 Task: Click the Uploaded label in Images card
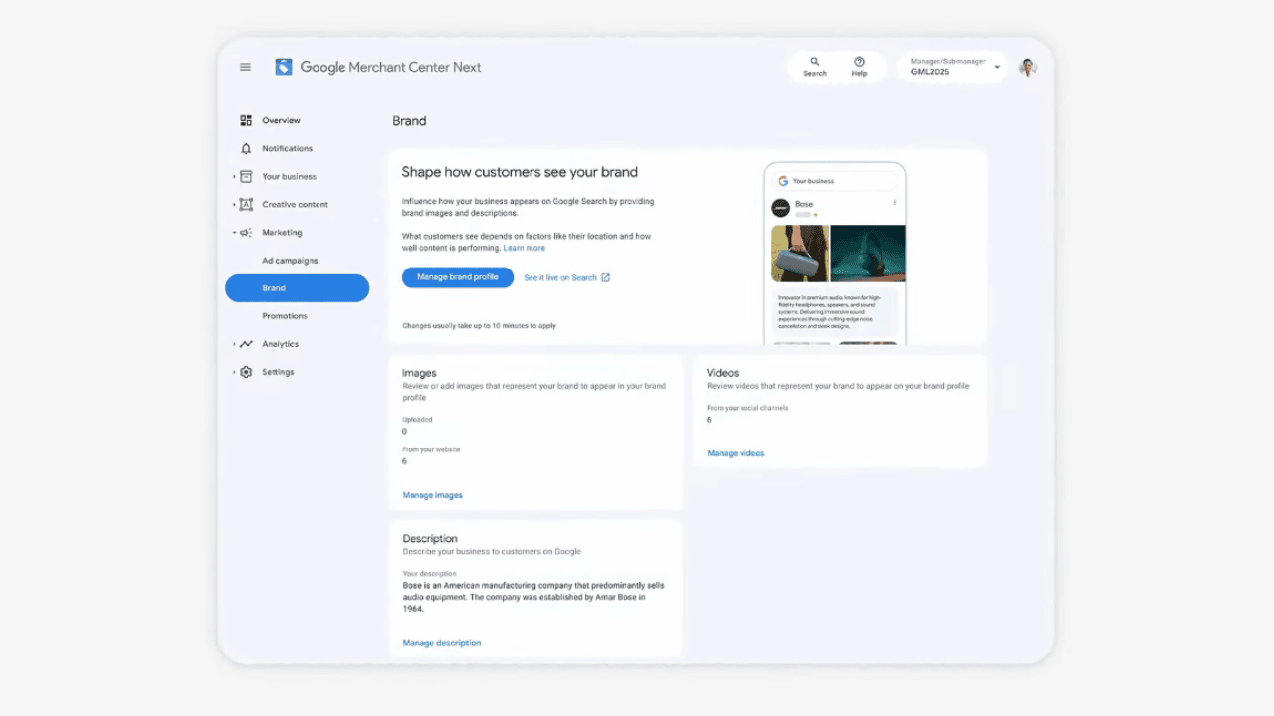[x=417, y=420]
